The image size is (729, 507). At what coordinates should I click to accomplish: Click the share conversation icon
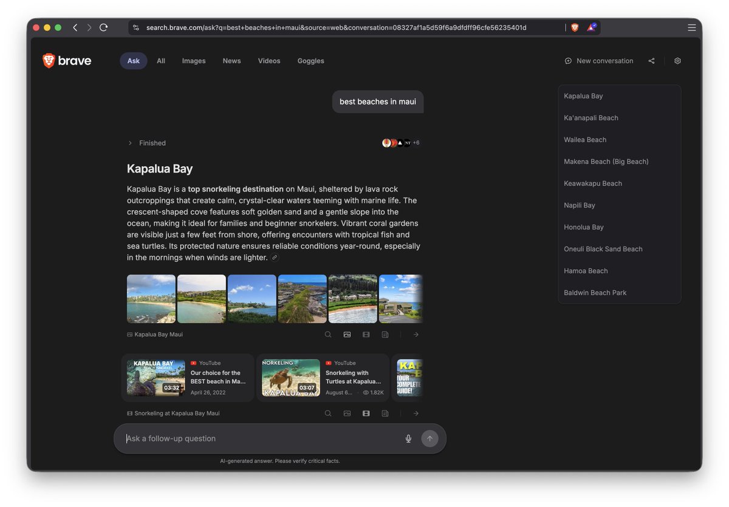pyautogui.click(x=651, y=61)
